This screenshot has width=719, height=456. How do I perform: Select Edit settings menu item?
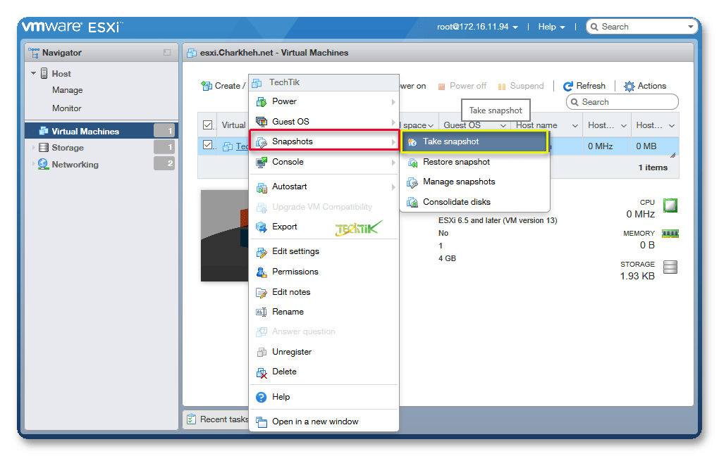(324, 252)
